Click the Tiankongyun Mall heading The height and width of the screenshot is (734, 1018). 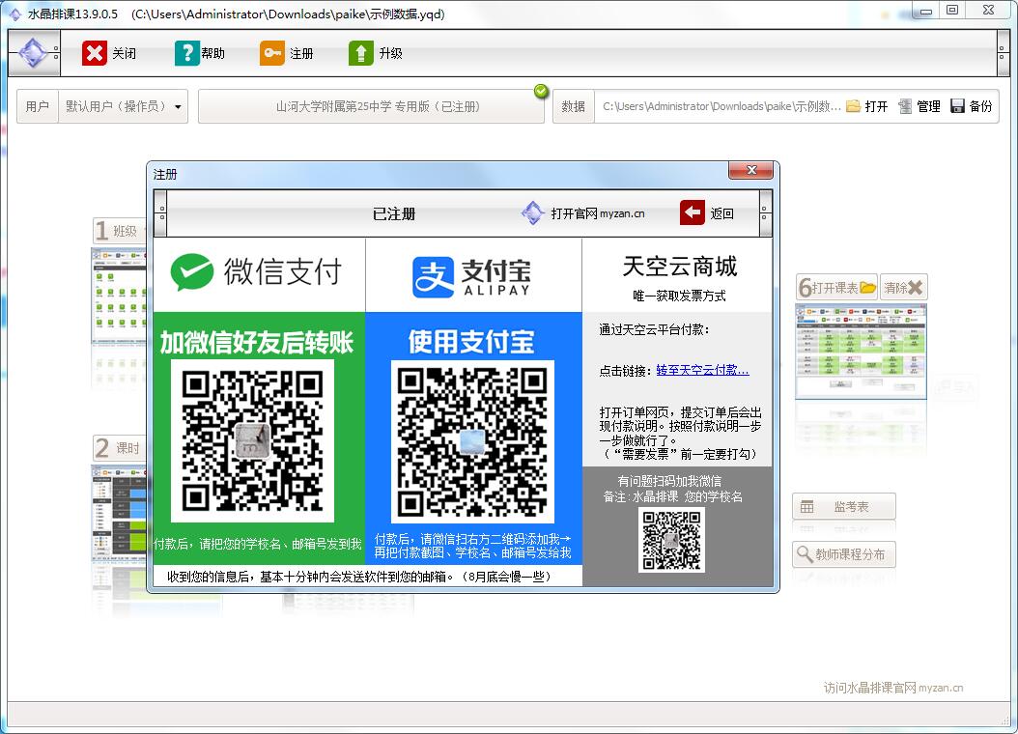[680, 267]
